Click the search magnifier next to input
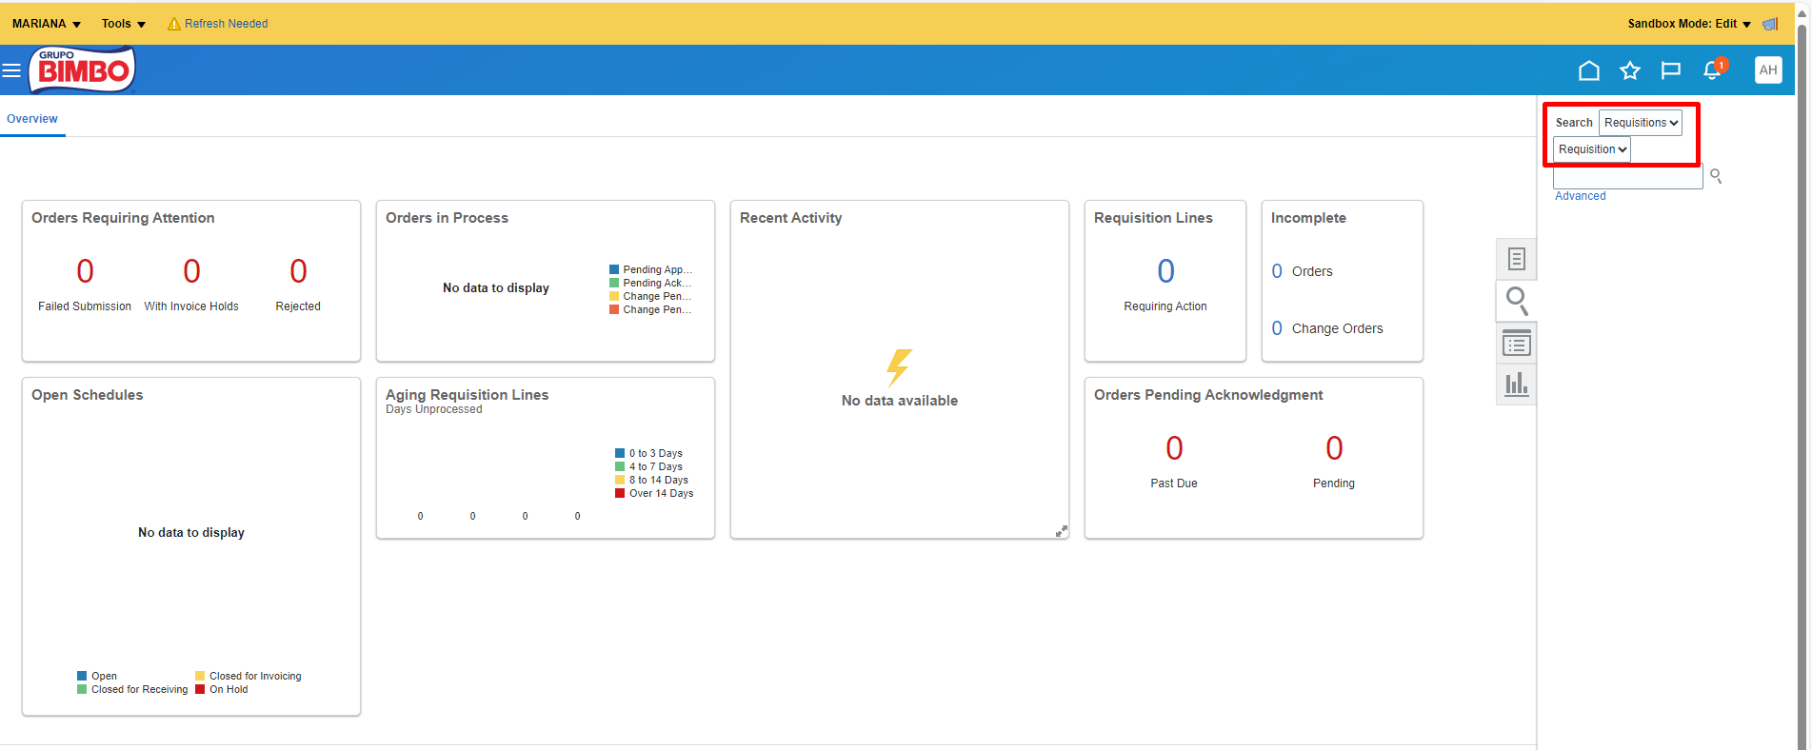Viewport: 1812px width, 750px height. [1716, 176]
